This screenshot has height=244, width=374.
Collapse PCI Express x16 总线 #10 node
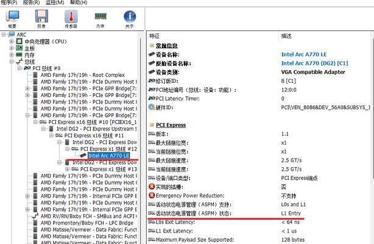click(x=35, y=122)
